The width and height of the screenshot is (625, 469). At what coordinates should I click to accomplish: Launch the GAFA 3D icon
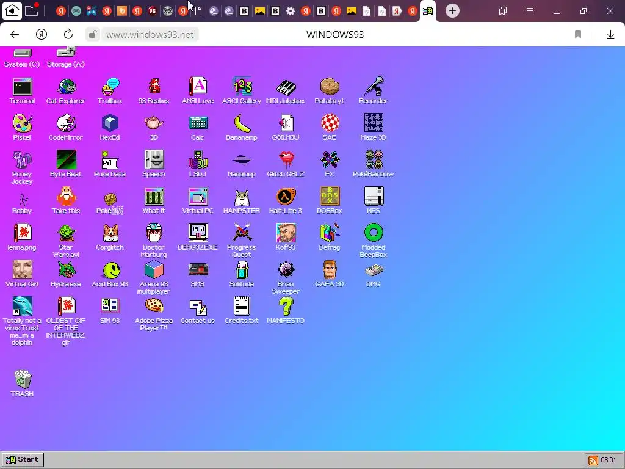click(x=330, y=274)
